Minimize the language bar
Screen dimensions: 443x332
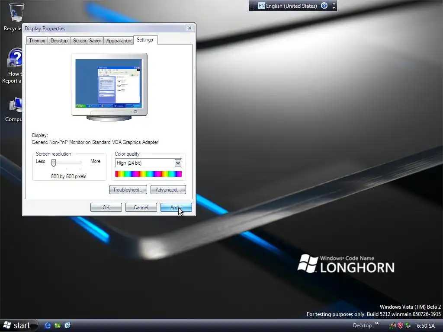[x=334, y=3]
